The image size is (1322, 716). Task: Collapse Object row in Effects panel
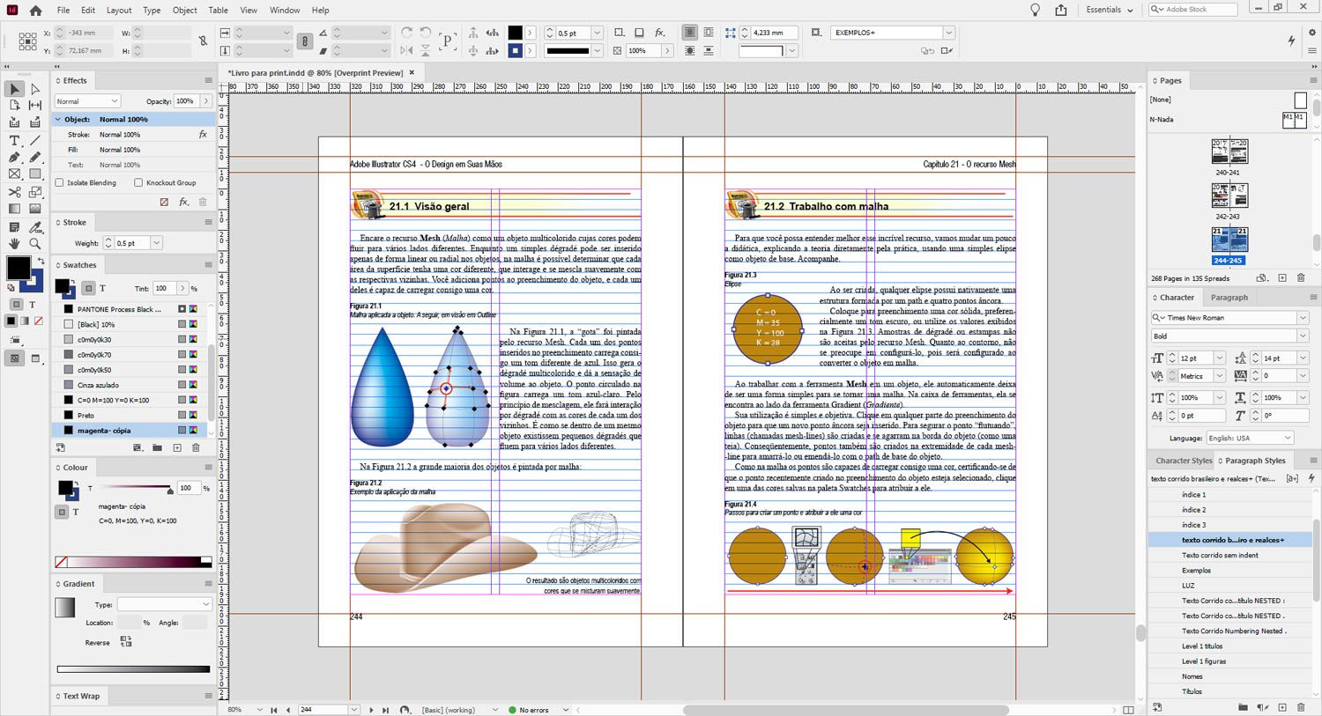click(58, 119)
